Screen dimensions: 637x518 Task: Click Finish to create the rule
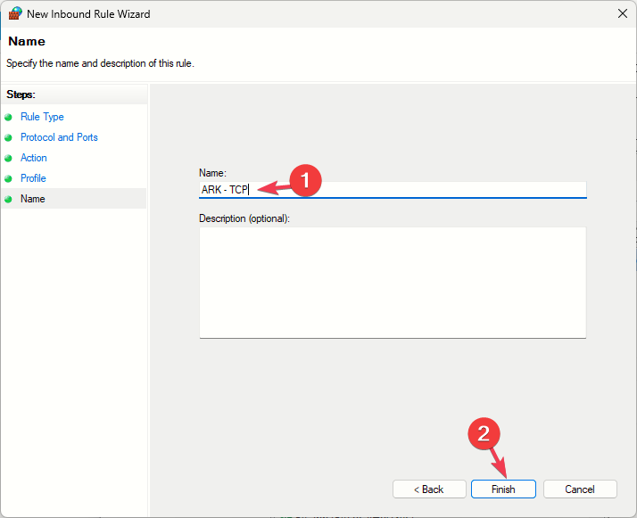click(503, 489)
